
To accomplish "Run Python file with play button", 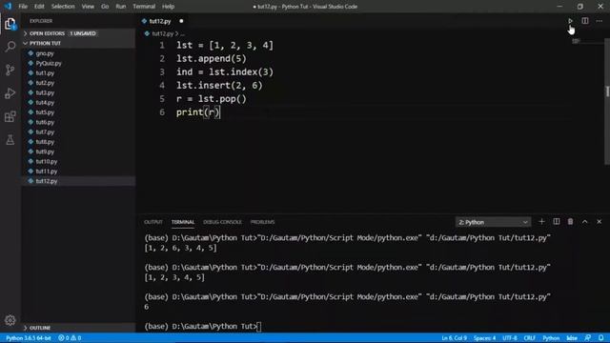I will pyautogui.click(x=570, y=21).
